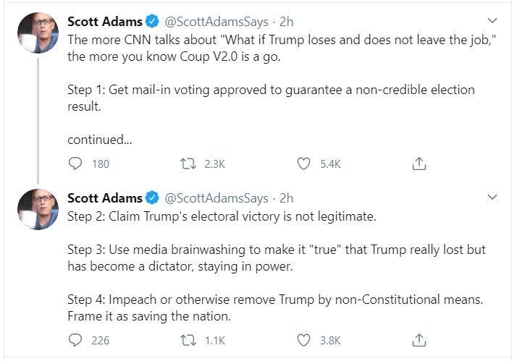The image size is (517, 361).
Task: Expand second tweet's chevron options menu
Action: pos(492,198)
